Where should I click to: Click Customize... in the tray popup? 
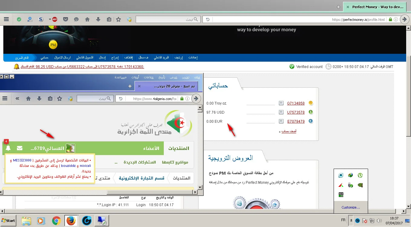click(x=351, y=207)
